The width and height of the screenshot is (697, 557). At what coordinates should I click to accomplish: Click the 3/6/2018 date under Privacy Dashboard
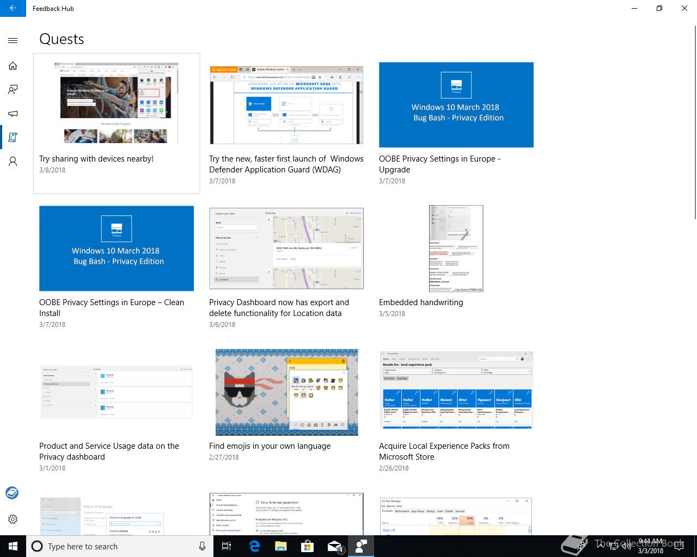pos(222,325)
